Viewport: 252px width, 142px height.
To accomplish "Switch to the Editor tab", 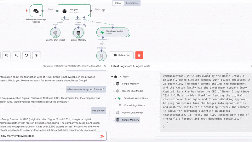I will 118,3.
